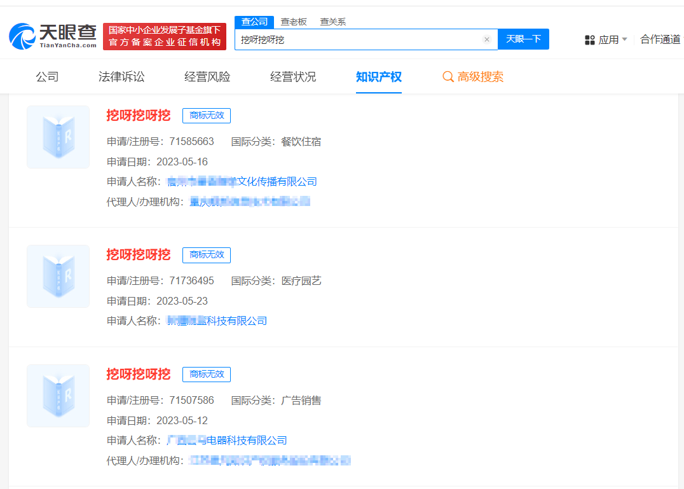Select application date 2023-05-12
Viewport: 684px width, 489px height.
tap(182, 420)
